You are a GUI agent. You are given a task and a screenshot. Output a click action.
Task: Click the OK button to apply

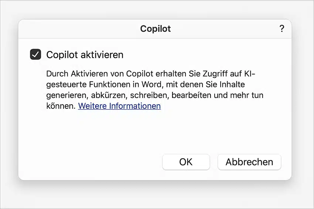186,162
